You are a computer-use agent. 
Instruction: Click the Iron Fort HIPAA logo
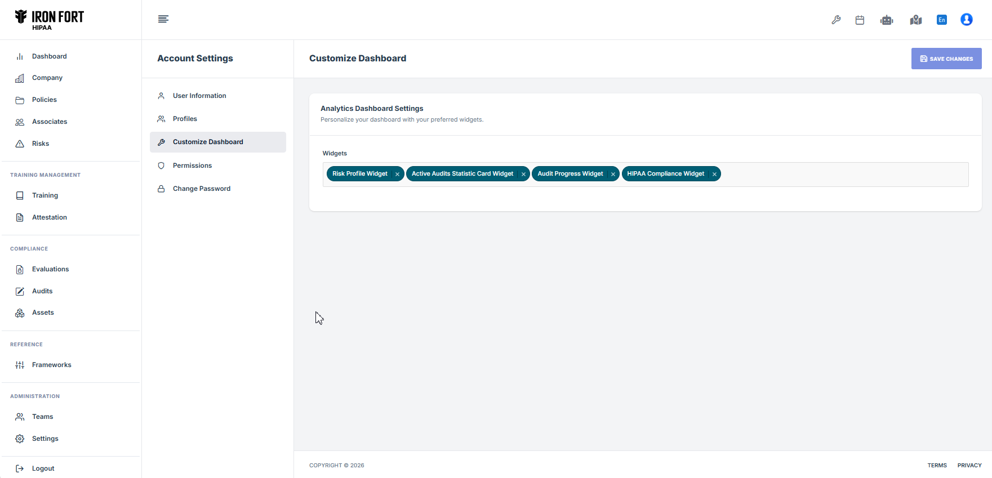[x=50, y=20]
